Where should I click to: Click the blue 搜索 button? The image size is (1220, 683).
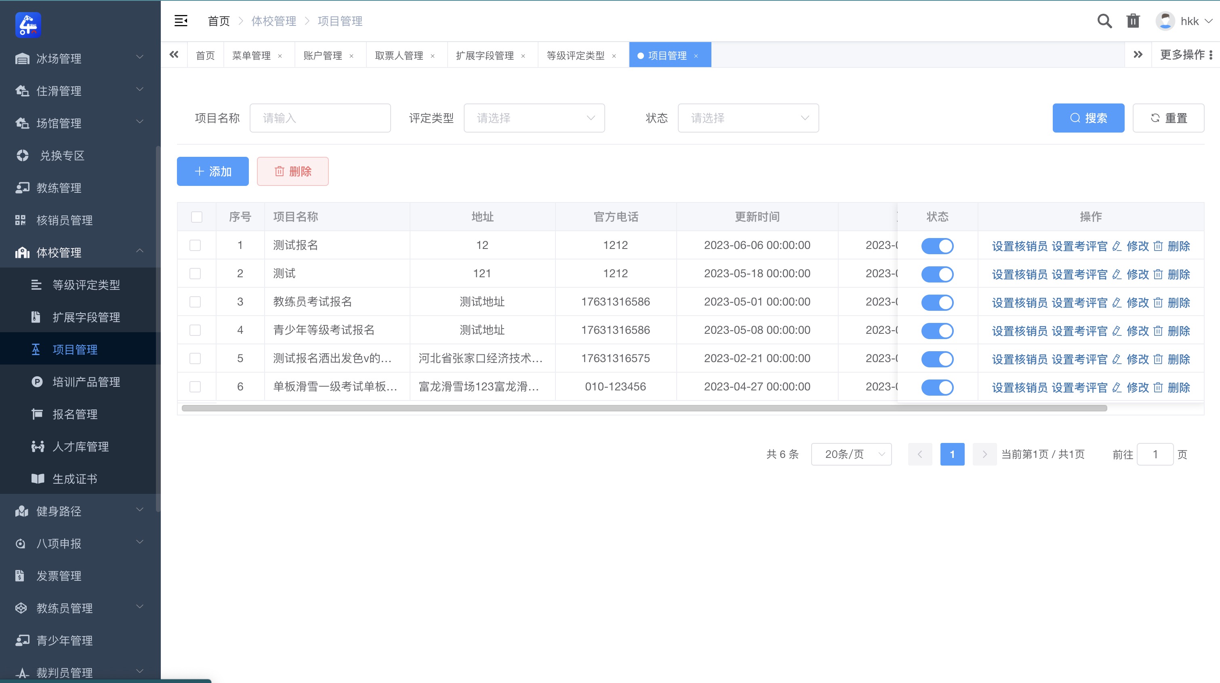click(1088, 118)
